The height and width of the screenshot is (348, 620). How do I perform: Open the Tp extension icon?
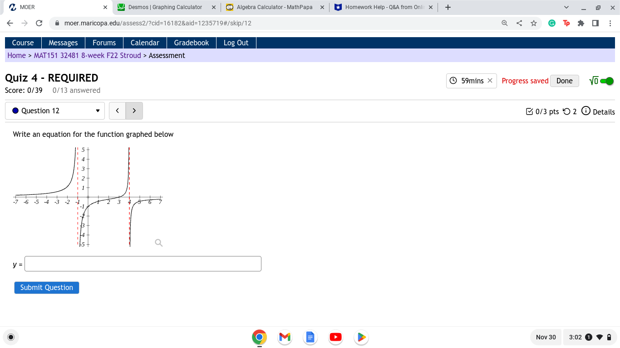(x=566, y=23)
